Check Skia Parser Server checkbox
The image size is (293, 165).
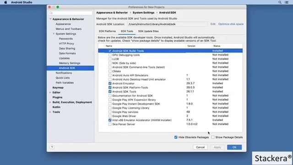110,124
